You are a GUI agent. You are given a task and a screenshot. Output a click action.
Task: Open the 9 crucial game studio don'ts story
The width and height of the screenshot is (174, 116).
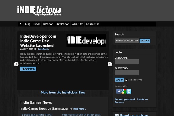click(x=37, y=115)
